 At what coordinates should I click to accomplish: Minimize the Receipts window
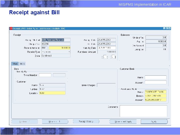pyautogui.click(x=164, y=28)
